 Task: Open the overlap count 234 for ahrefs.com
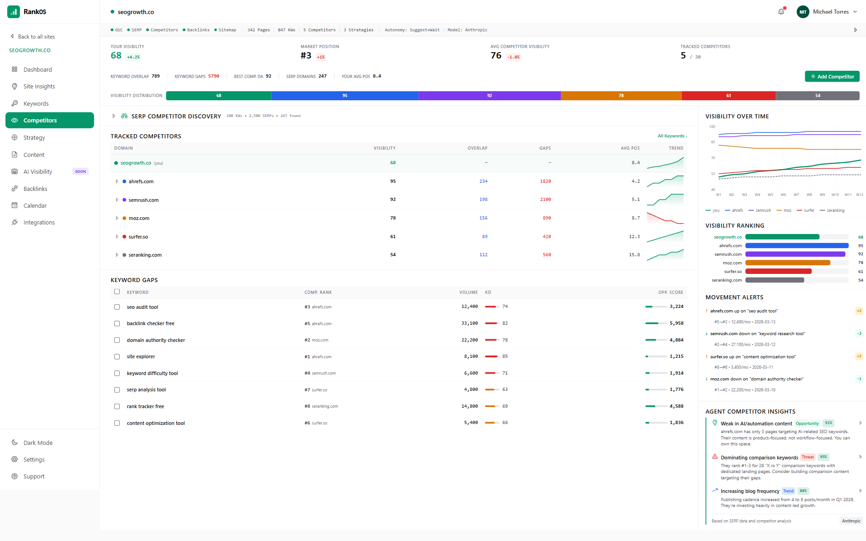click(x=483, y=181)
